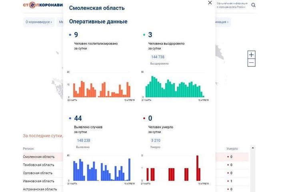Click the search magnifier icon
This screenshot has height=192, width=288.
[253, 5]
